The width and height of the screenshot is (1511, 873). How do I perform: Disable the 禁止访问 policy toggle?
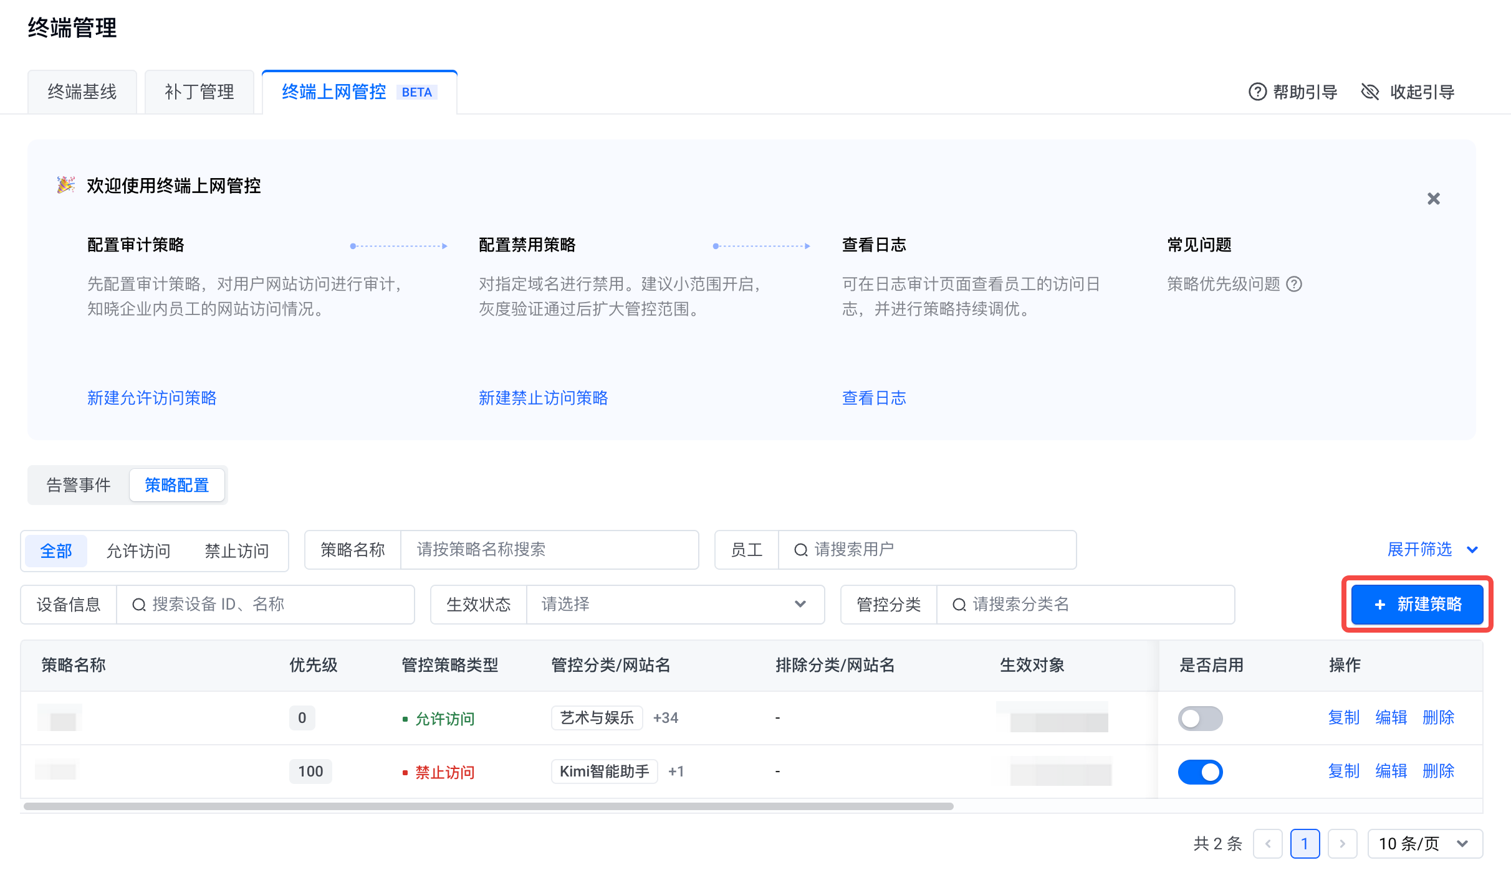click(1200, 772)
